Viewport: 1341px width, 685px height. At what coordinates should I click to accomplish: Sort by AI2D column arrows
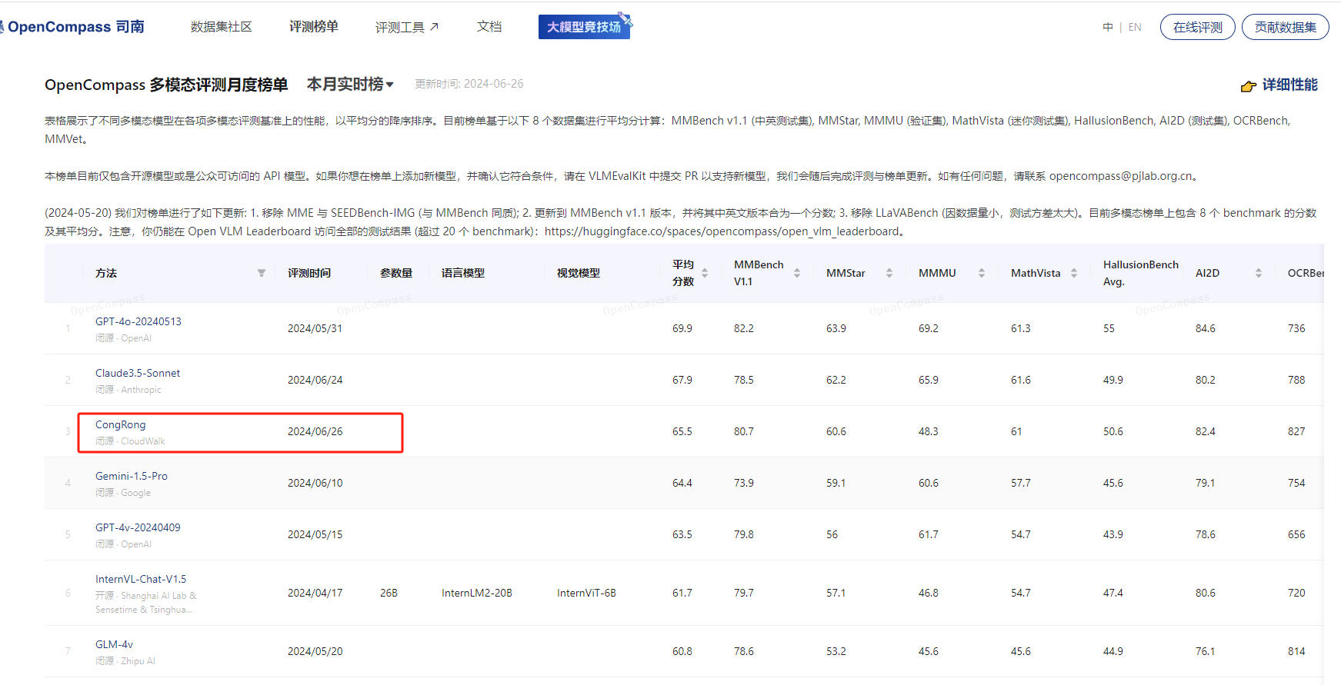[x=1259, y=273]
